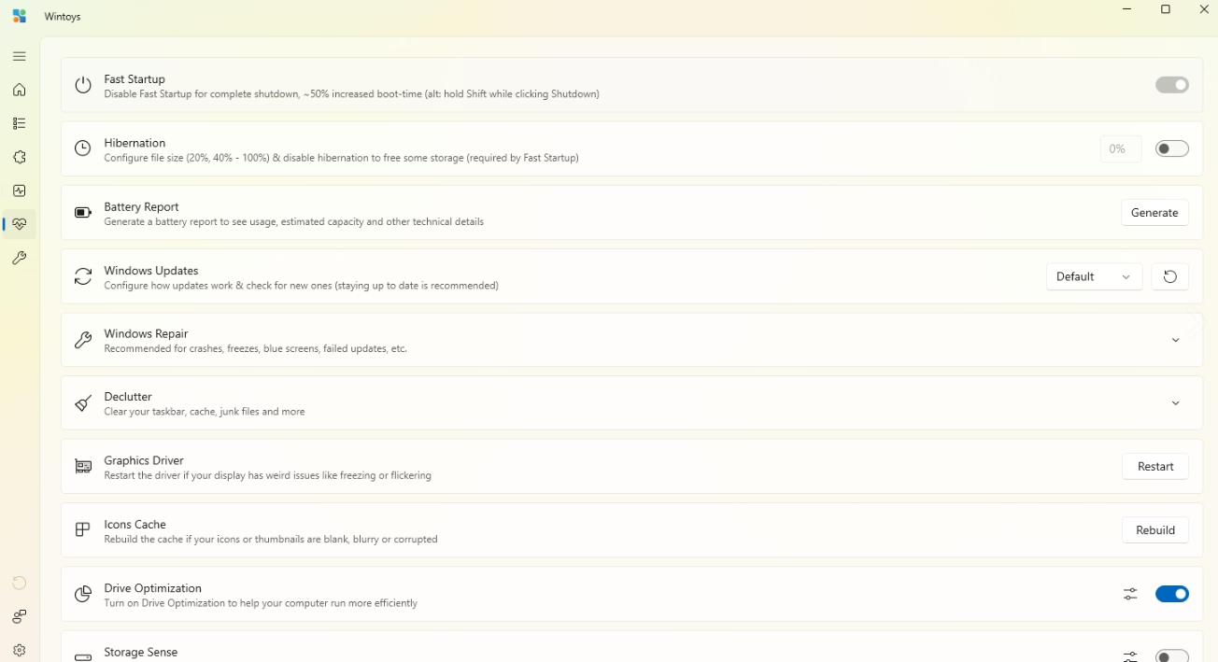1218x662 pixels.
Task: Rebuild the Icons Cache
Action: tap(1154, 530)
